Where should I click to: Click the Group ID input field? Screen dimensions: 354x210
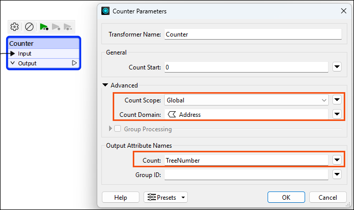246,174
